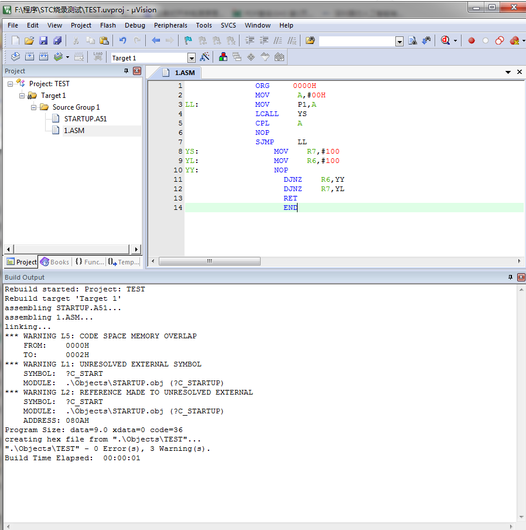
Task: Open the SVCS menu
Action: point(228,25)
